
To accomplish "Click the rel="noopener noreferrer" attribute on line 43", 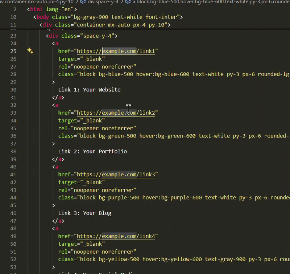I will point(98,189).
